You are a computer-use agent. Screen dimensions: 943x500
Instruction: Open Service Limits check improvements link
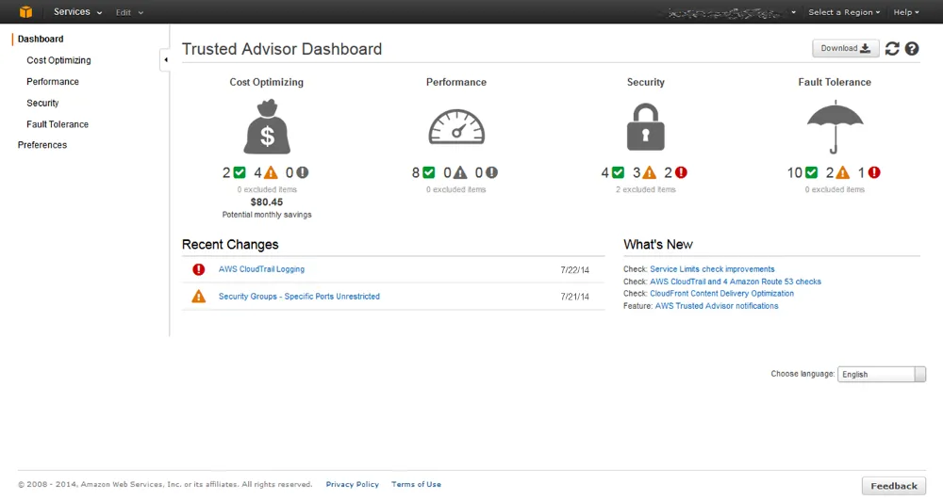[712, 269]
